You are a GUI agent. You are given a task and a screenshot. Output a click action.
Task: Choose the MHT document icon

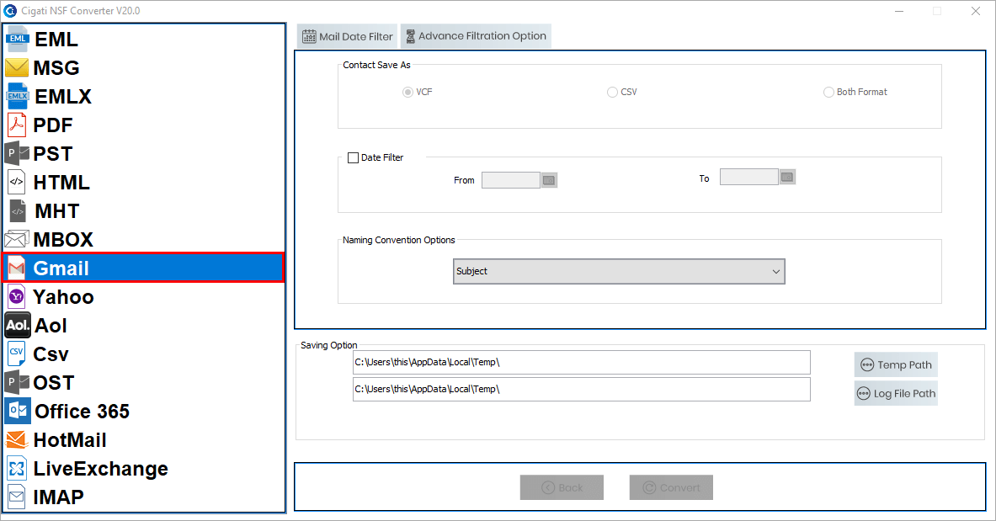coord(18,210)
